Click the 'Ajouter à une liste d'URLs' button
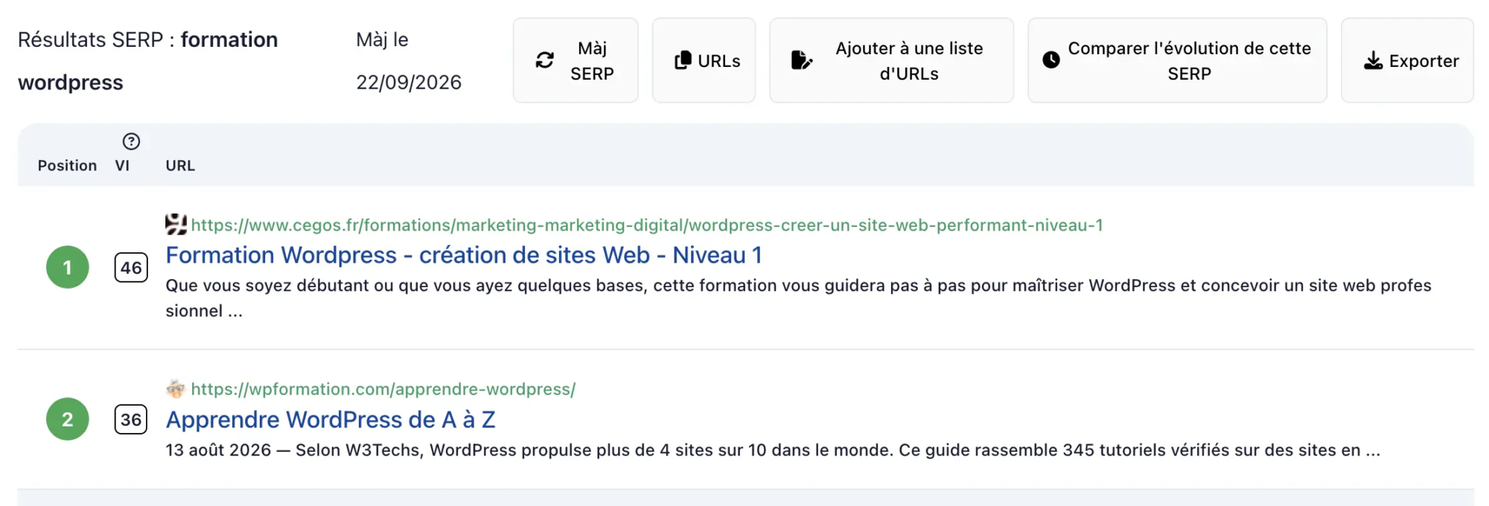This screenshot has height=506, width=1489. (x=891, y=60)
